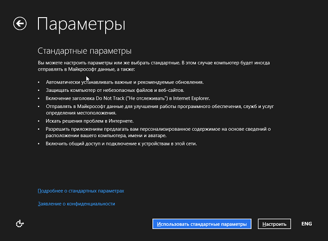This screenshot has width=328, height=241.
Task: Open "Подробнее о стандартных параметрах" link
Action: (81, 191)
